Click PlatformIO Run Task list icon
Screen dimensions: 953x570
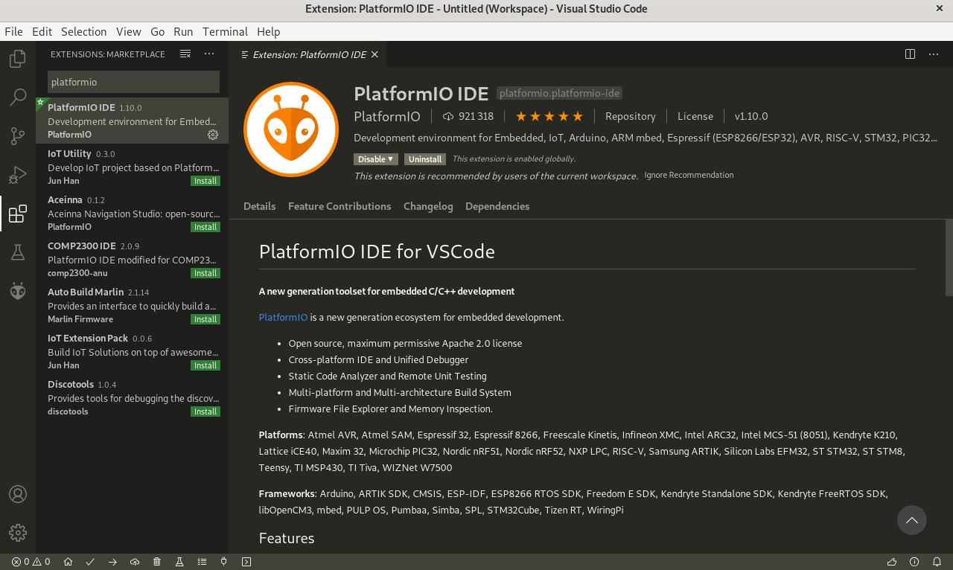point(202,562)
